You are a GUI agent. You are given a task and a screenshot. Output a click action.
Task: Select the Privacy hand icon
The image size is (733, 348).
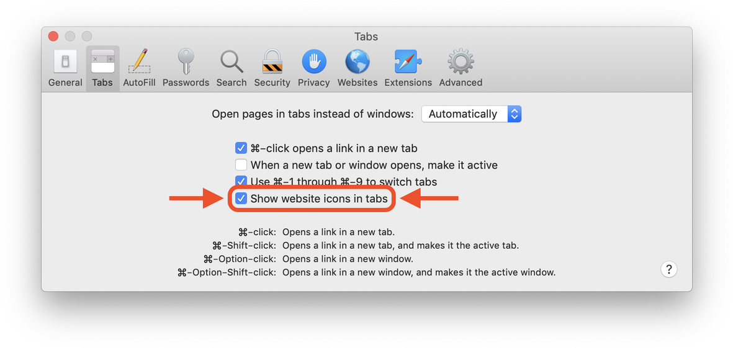[313, 61]
